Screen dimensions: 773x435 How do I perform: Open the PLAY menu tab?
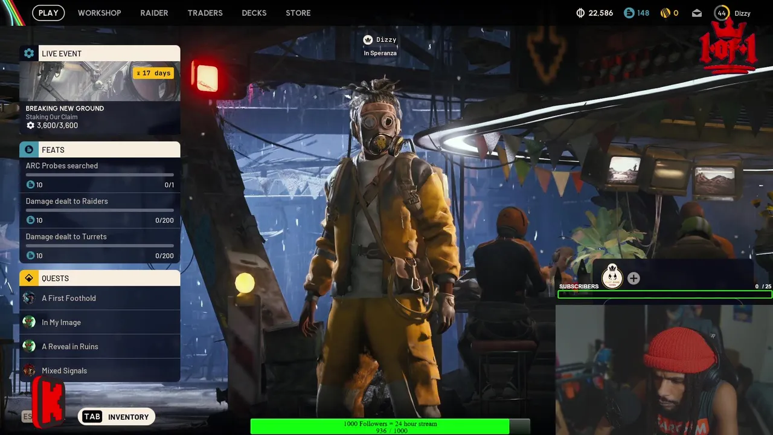(x=48, y=13)
